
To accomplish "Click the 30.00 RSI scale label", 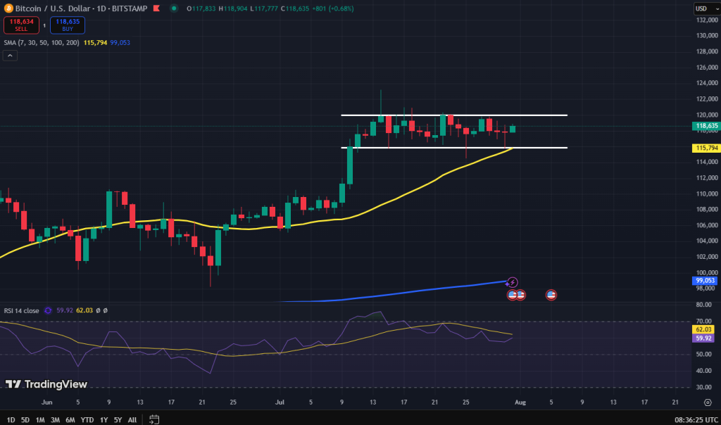I will click(x=703, y=387).
